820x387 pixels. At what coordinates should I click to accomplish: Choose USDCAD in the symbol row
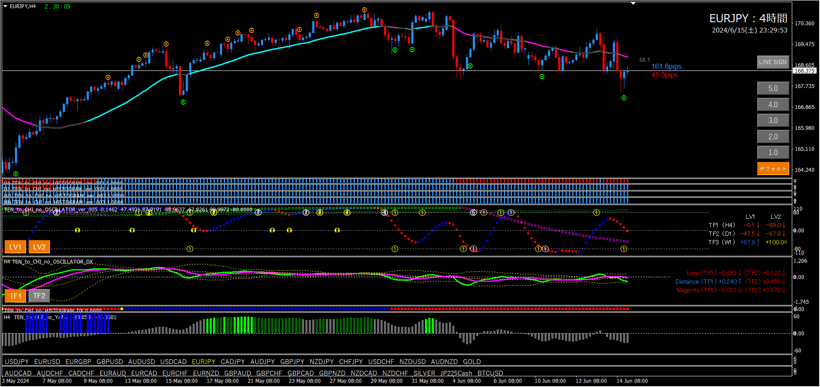[x=173, y=362]
